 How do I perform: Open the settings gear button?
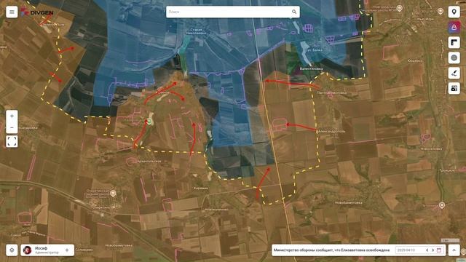12,250
